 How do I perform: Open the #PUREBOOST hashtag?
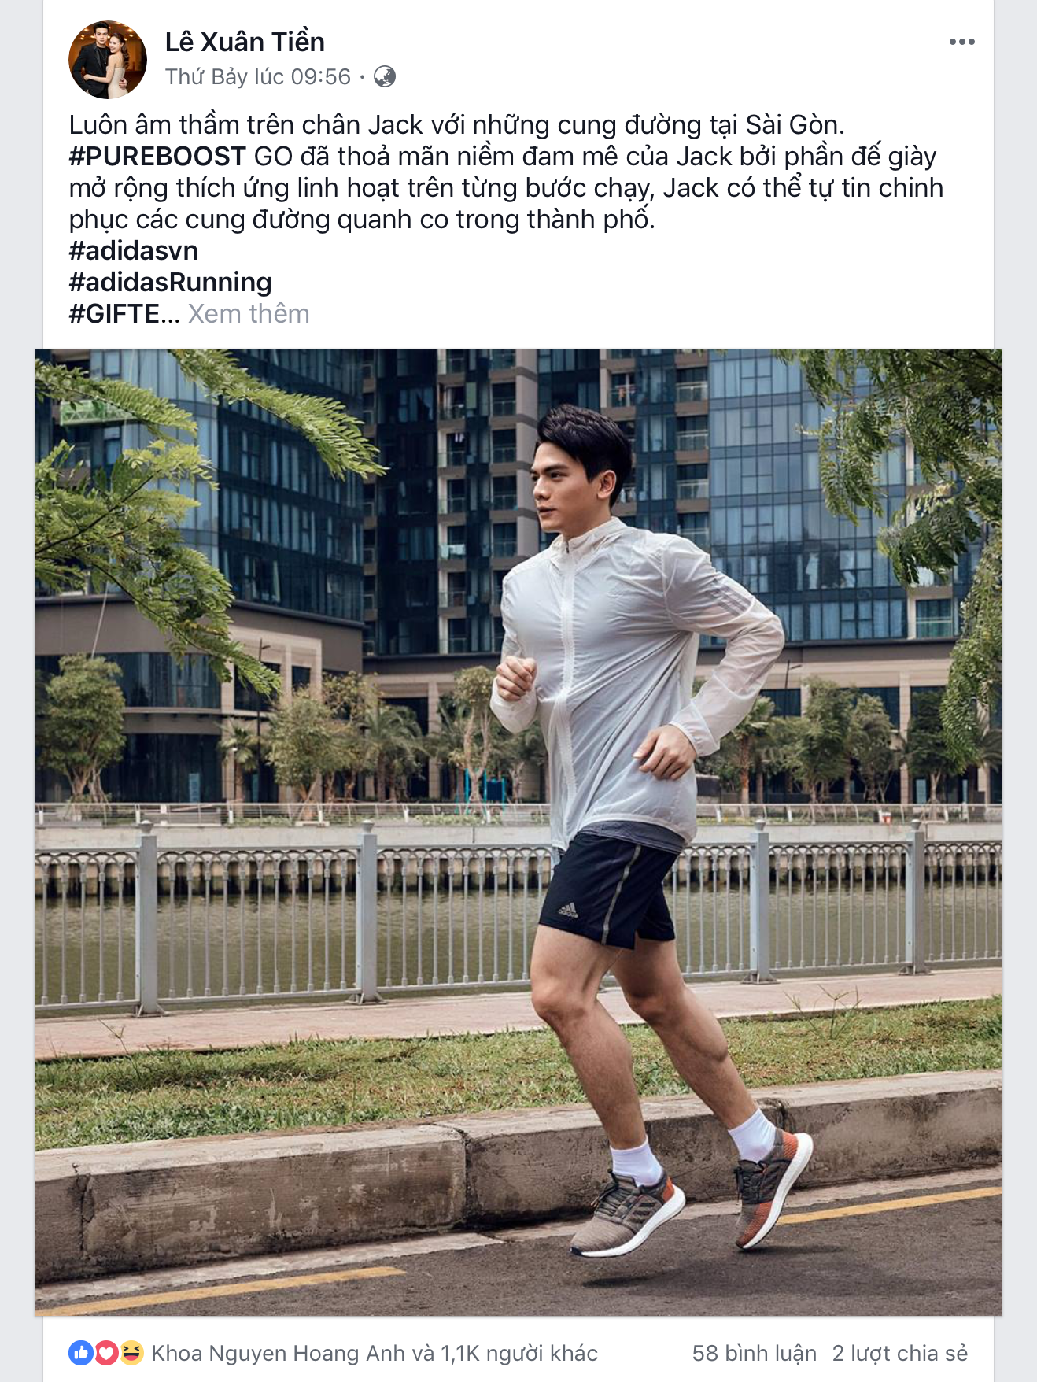(157, 157)
